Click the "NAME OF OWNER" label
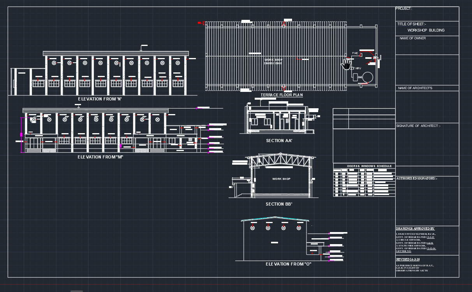 tap(412, 38)
